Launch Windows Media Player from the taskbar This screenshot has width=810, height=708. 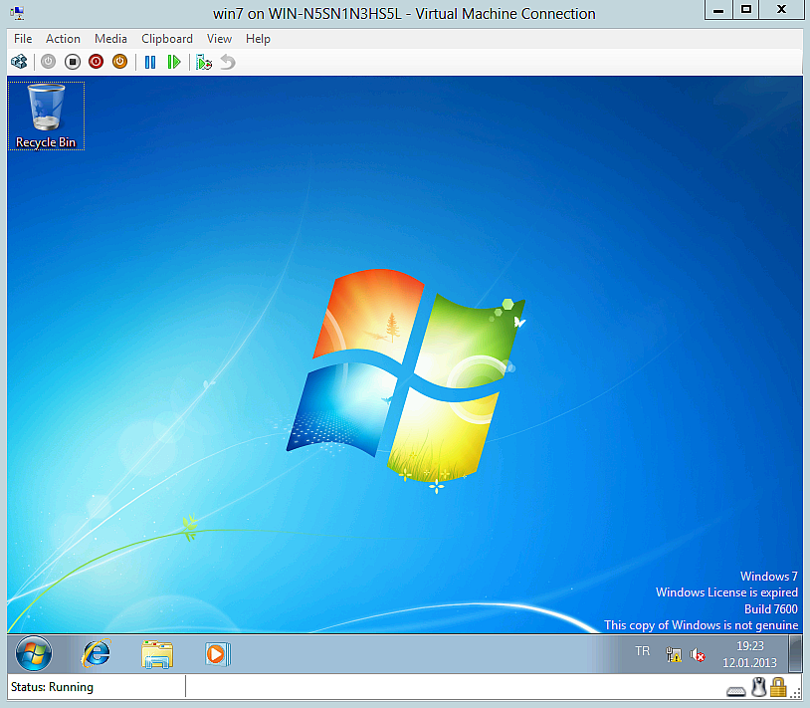[x=215, y=654]
